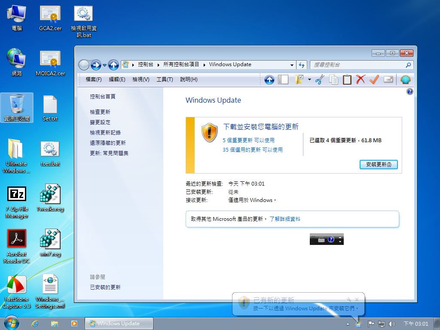Show hidden tray icons arrow
The height and width of the screenshot is (330, 440).
click(348, 324)
